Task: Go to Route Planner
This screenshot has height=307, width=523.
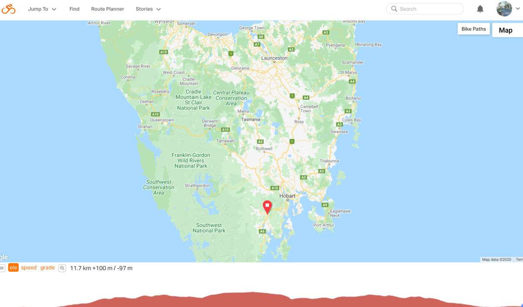Action: [107, 9]
